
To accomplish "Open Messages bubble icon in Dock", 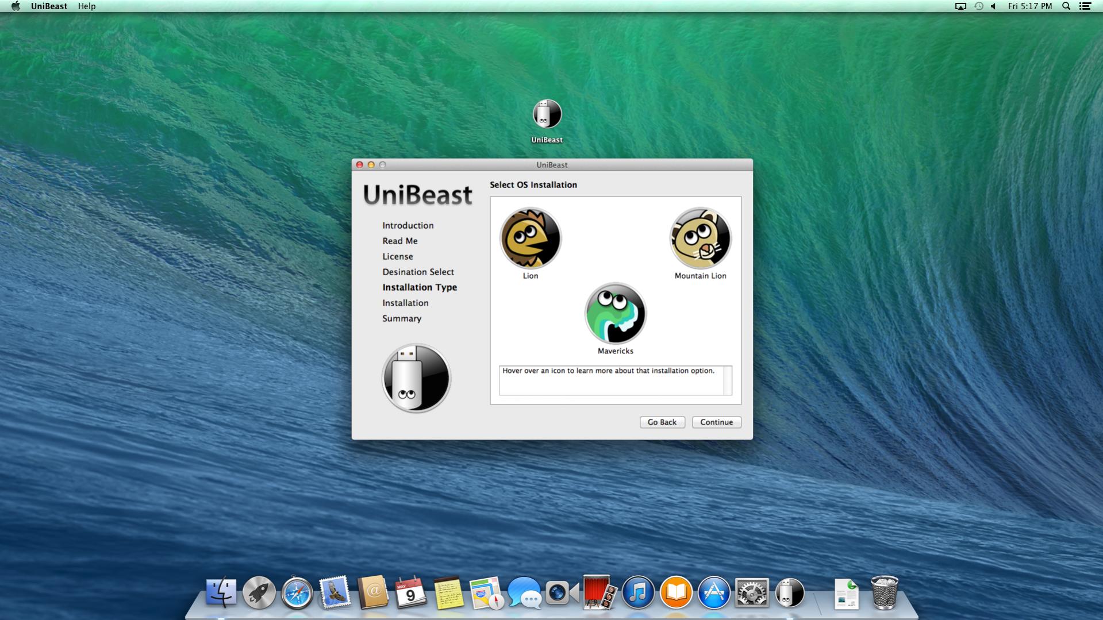I will point(524,593).
